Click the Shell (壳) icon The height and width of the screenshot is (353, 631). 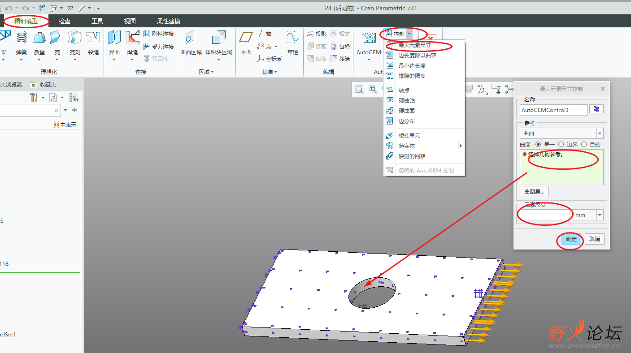pyautogui.click(x=55, y=38)
